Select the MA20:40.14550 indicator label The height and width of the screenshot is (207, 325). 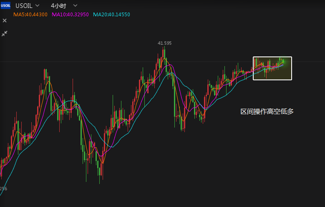pos(111,15)
